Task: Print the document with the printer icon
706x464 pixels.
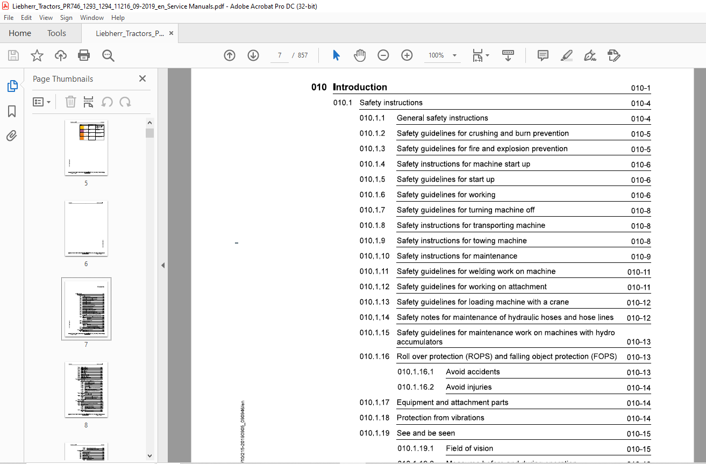Action: [x=84, y=55]
